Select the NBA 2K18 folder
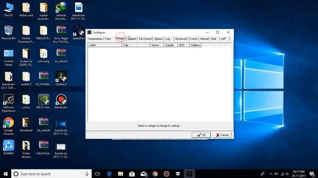Screen dimensions: 318x178 click(44, 32)
